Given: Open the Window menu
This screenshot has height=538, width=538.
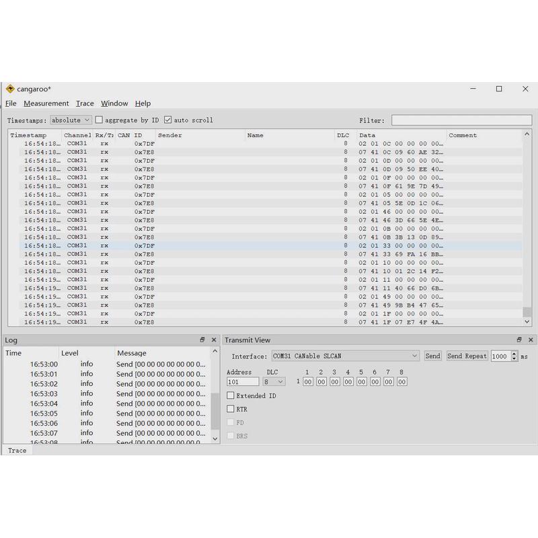Looking at the screenshot, I should [x=114, y=104].
